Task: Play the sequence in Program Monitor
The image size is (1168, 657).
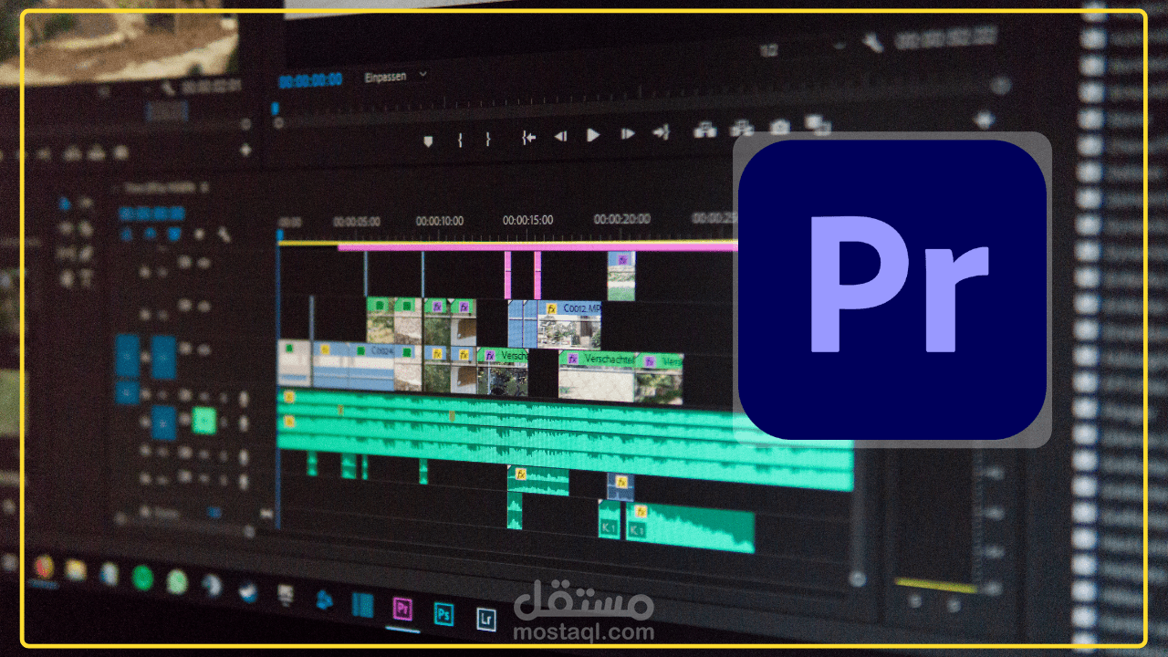Action: 593,135
